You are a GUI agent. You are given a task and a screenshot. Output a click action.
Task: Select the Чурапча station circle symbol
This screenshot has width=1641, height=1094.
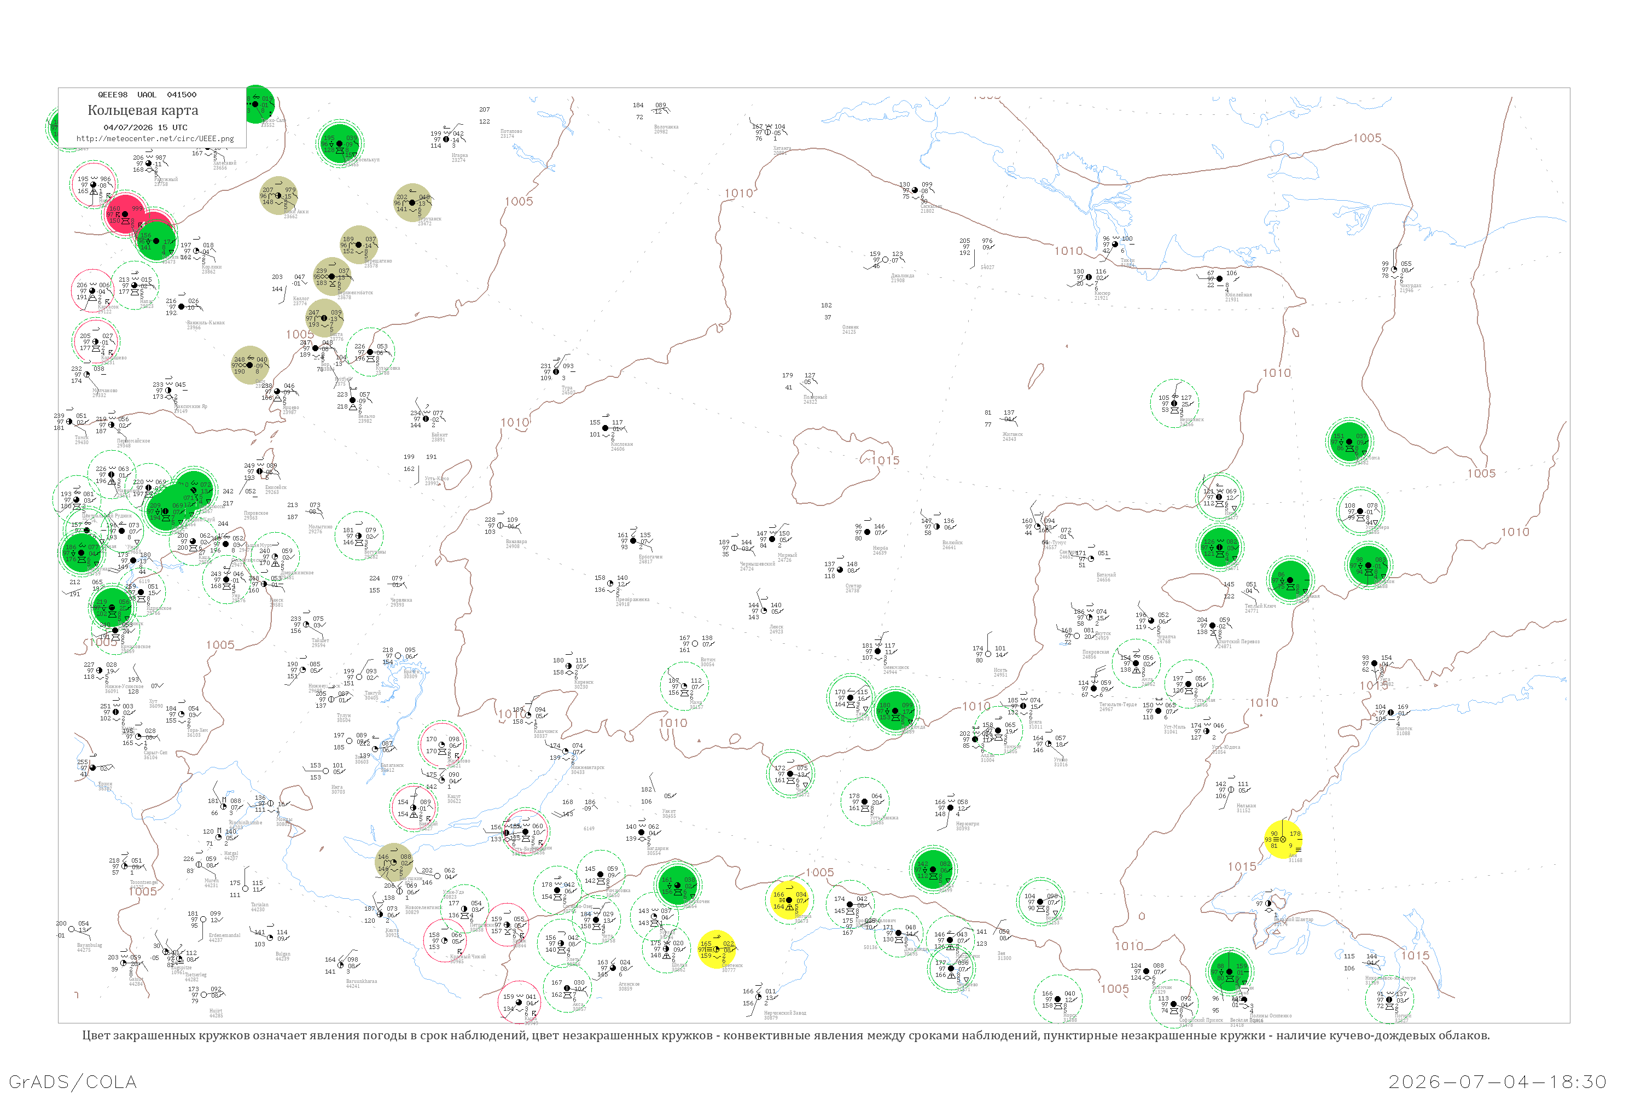pos(1151,621)
